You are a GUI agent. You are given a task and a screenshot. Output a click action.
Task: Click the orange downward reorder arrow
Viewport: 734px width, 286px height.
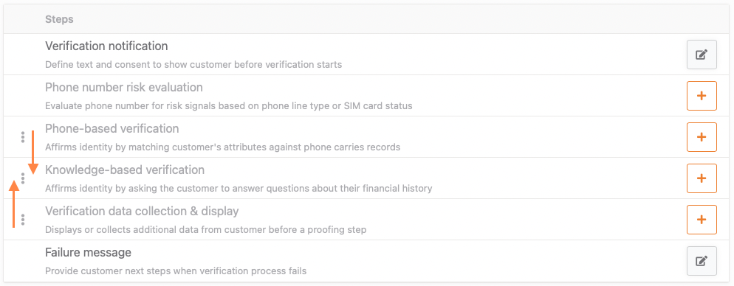point(32,153)
